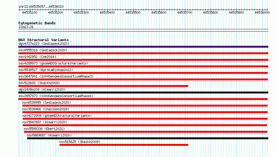Select the purple dgv4727n223 variant bar
This screenshot has width=277, height=157.
tap(143, 47)
